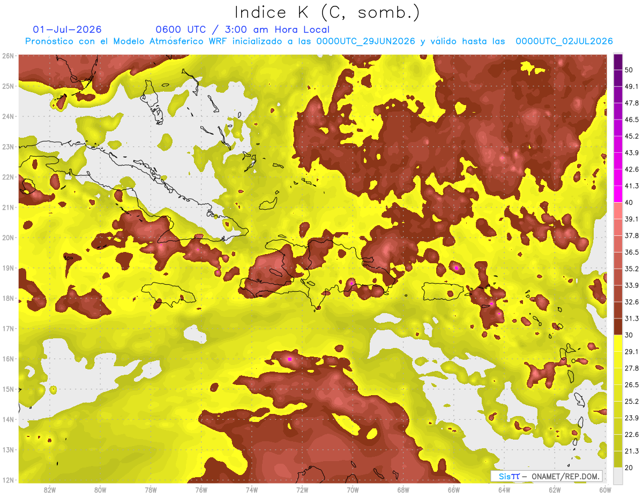This screenshot has height=497, width=643.
Task: Click the colorbar label "40"
Action: coord(629,203)
